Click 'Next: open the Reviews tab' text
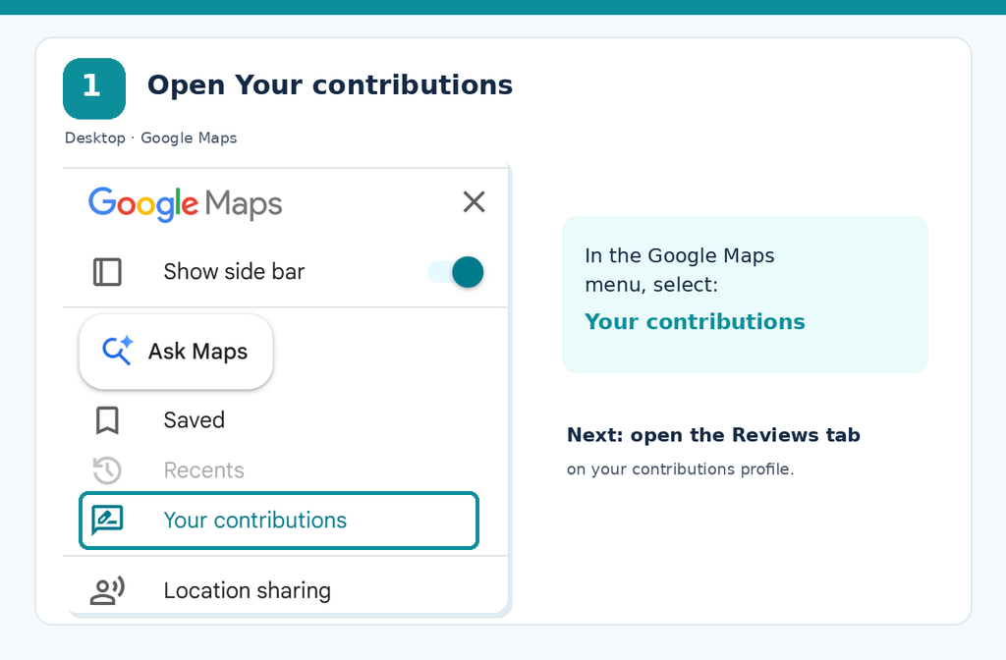1006x660 pixels. click(713, 435)
